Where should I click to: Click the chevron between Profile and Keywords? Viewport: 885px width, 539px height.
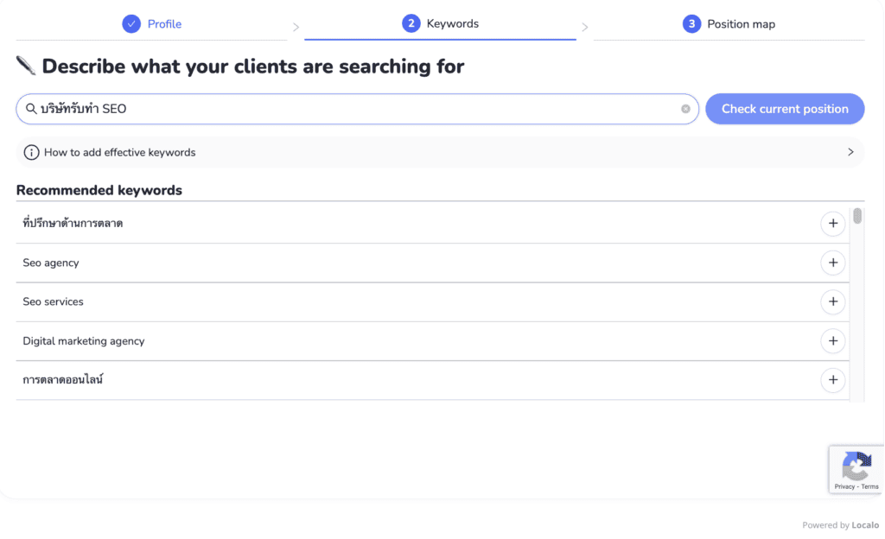click(296, 27)
